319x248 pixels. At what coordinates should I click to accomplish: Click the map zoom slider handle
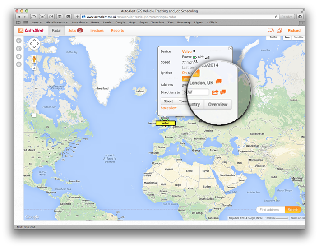(x=34, y=106)
